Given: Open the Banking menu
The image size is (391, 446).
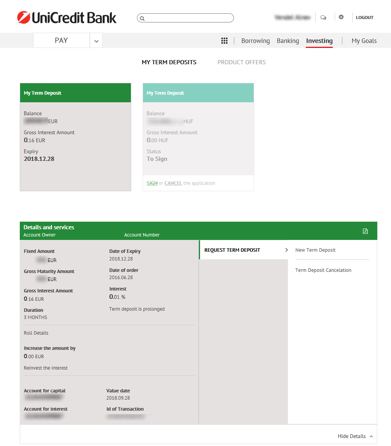Looking at the screenshot, I should tap(288, 41).
